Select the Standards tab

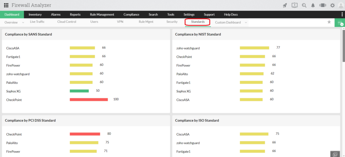(198, 22)
